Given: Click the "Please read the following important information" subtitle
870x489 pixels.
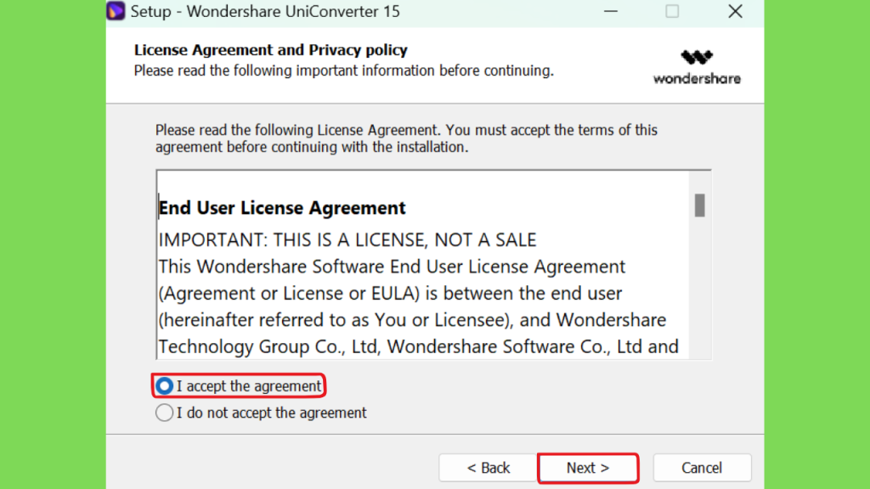Looking at the screenshot, I should (344, 71).
